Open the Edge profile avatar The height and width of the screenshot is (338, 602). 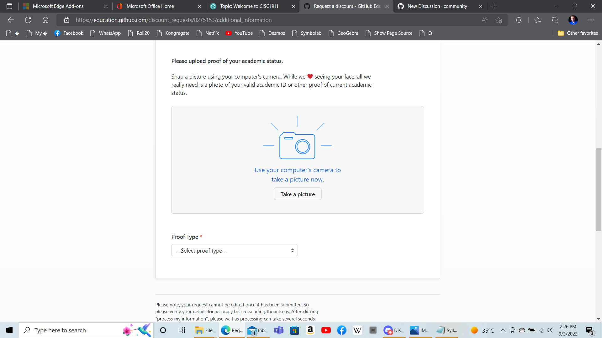tap(573, 20)
